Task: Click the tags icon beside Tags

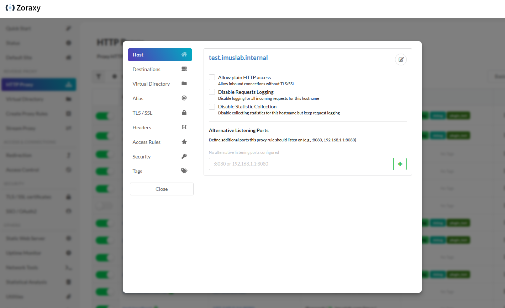Action: point(184,171)
